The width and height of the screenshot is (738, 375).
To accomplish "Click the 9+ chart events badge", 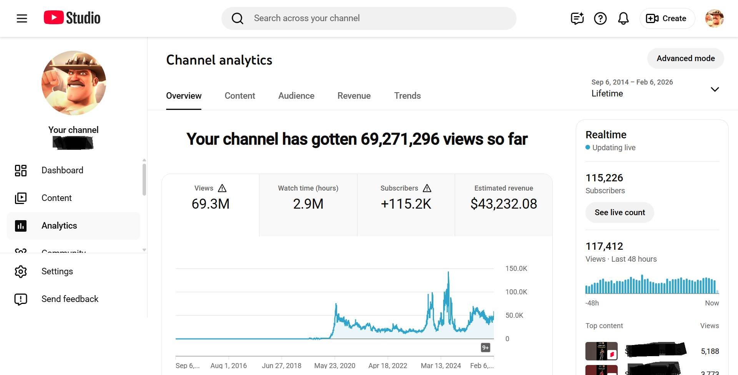I will coord(485,348).
